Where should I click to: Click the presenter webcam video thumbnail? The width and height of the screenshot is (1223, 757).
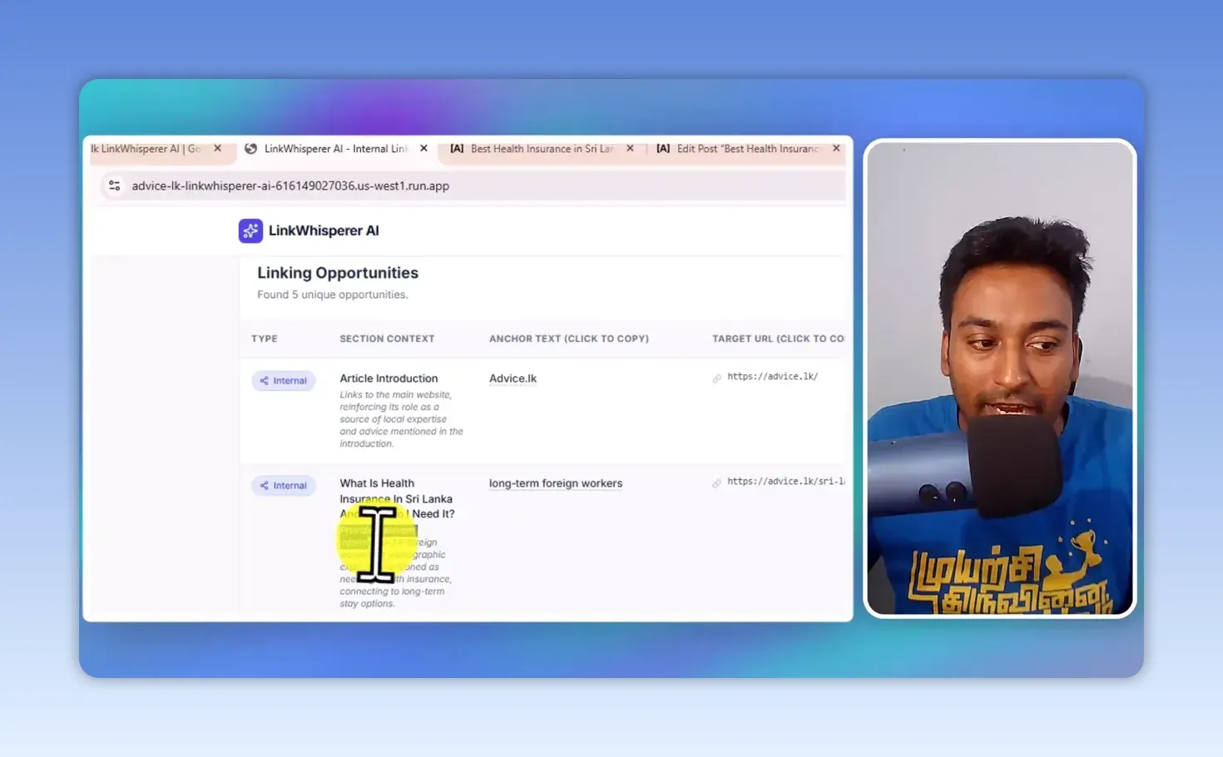point(999,378)
